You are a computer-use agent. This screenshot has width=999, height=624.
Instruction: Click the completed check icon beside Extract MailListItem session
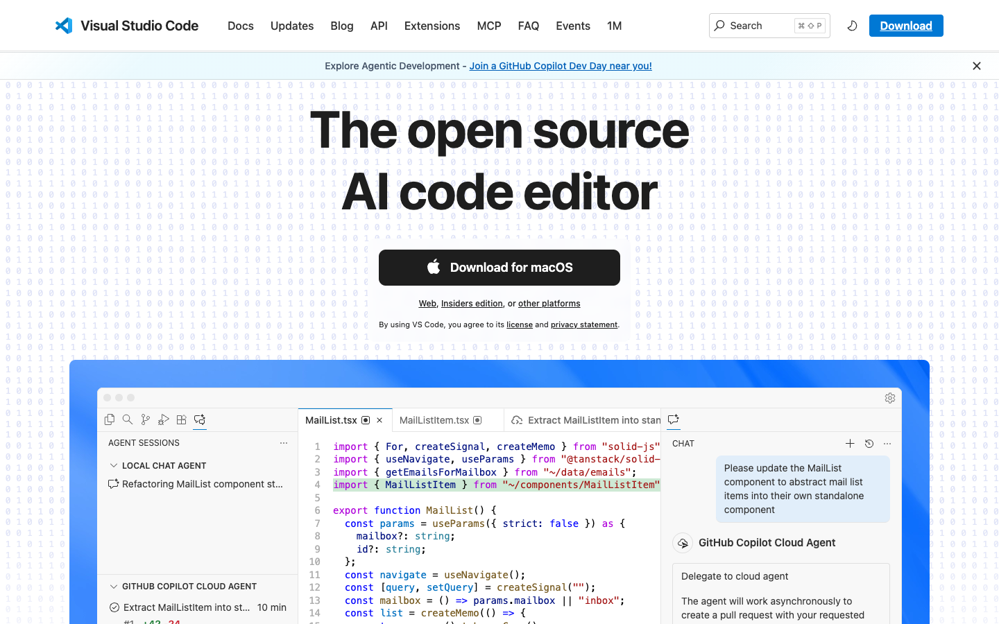click(114, 607)
